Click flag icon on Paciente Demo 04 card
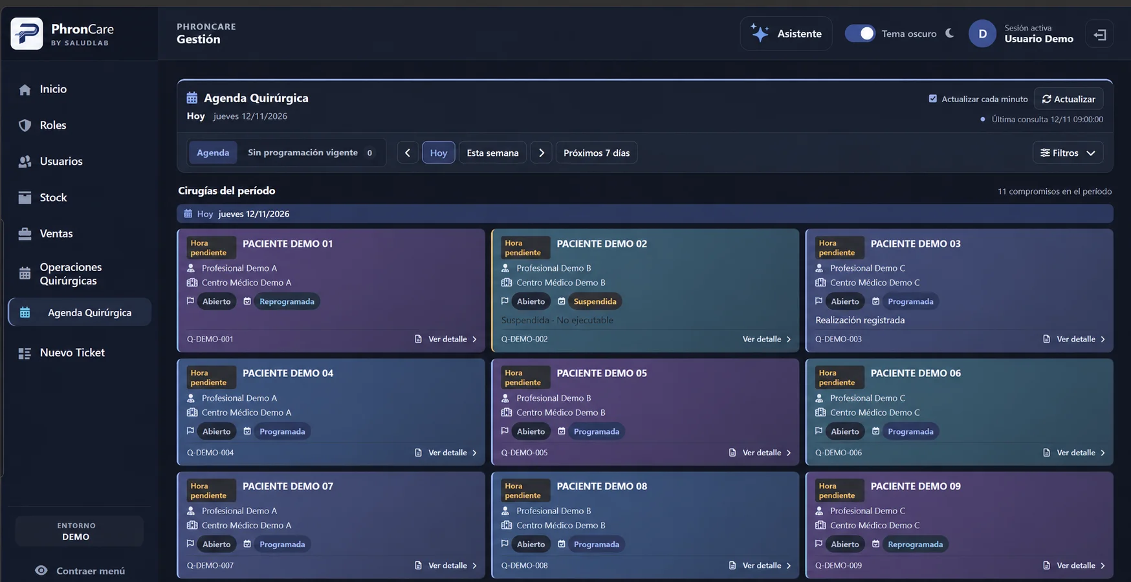1131x582 pixels. 190,431
